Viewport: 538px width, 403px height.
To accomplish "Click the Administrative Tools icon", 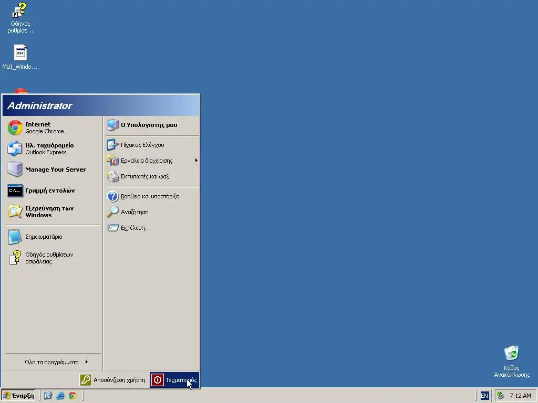I will point(112,161).
